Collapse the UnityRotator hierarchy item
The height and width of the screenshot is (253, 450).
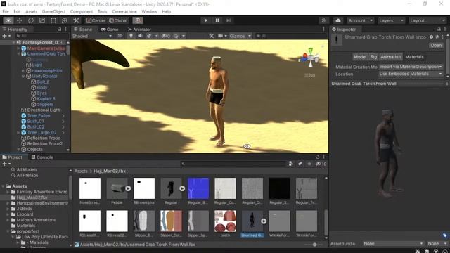pos(23,76)
